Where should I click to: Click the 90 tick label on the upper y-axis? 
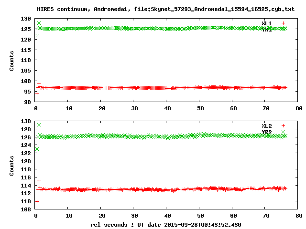tap(28, 102)
